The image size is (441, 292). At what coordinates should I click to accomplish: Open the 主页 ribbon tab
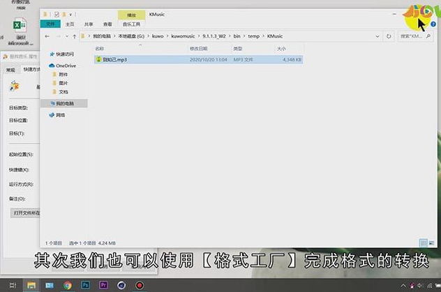(70, 24)
